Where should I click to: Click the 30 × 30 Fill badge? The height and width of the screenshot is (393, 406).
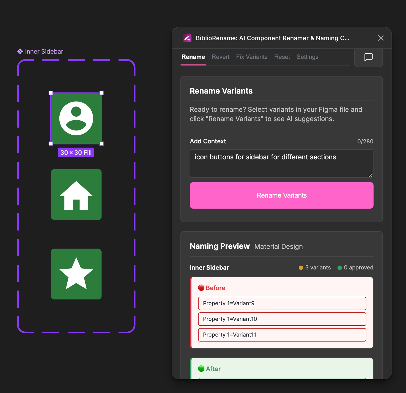coord(76,152)
